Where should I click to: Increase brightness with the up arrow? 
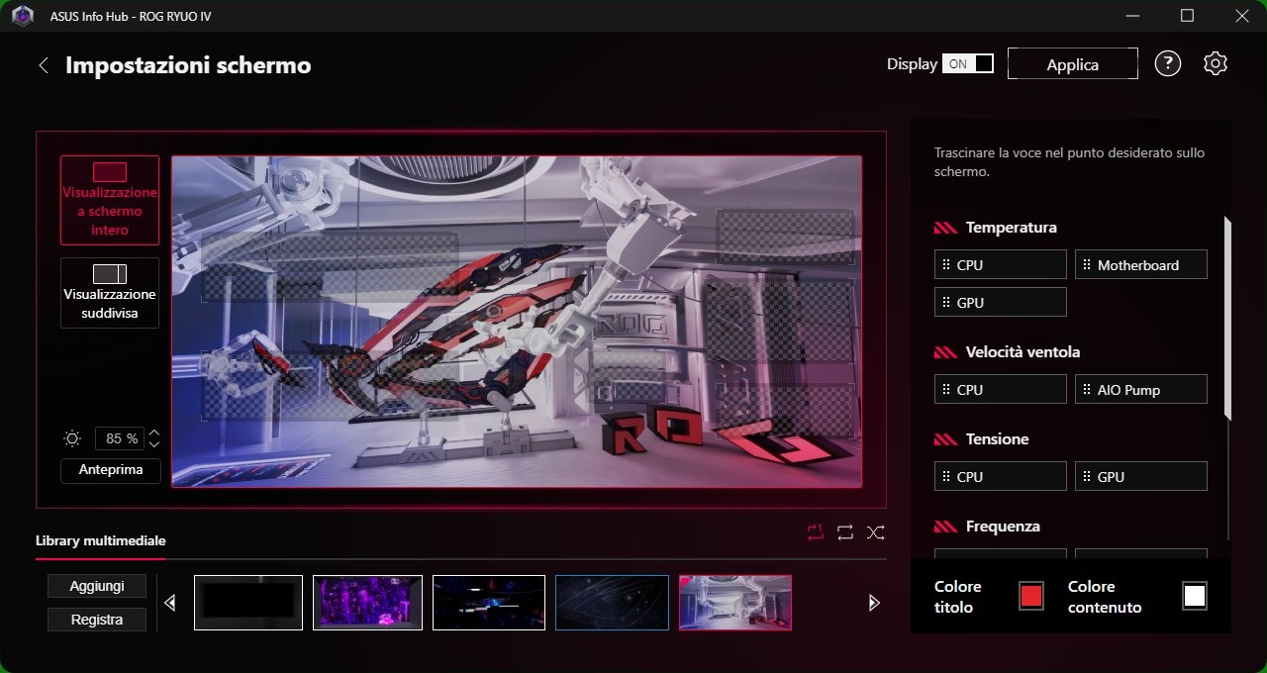pyautogui.click(x=154, y=433)
